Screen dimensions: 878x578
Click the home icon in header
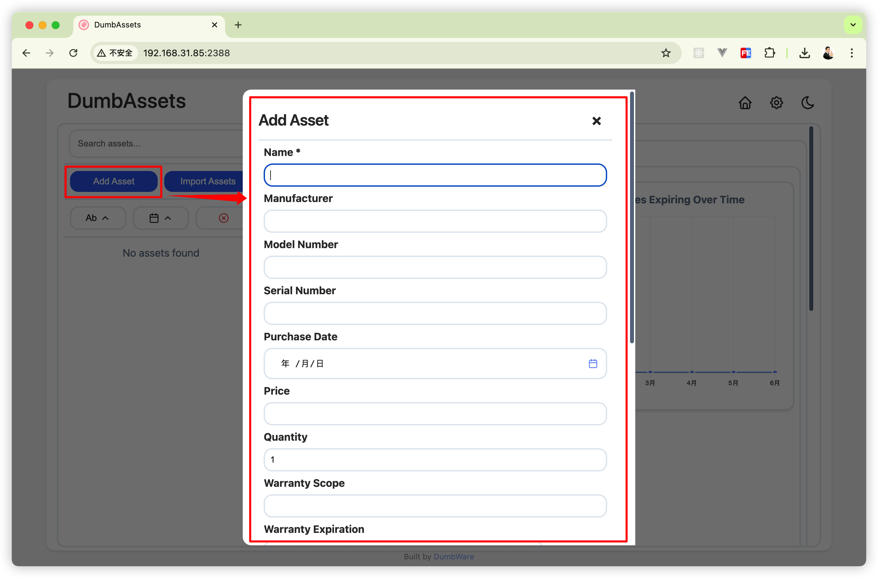pyautogui.click(x=745, y=103)
